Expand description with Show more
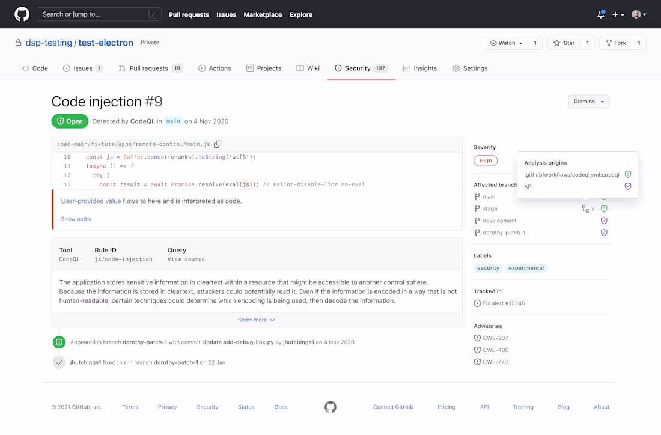This screenshot has width=661, height=435. (257, 320)
